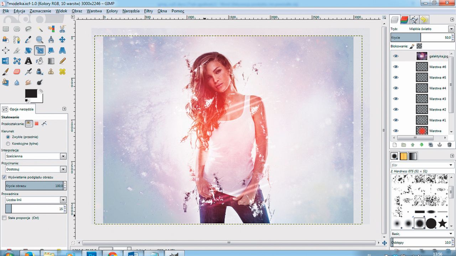Select the Rectangle Select tool
Viewport: 456px width, 256px height.
coord(6,29)
